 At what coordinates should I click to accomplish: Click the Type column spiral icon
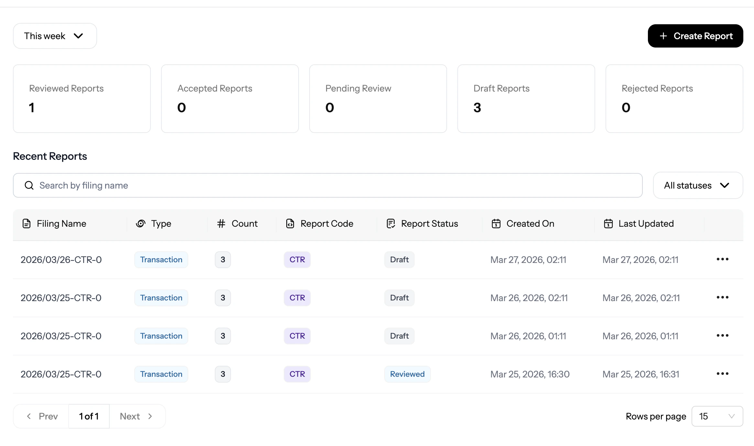tap(140, 223)
